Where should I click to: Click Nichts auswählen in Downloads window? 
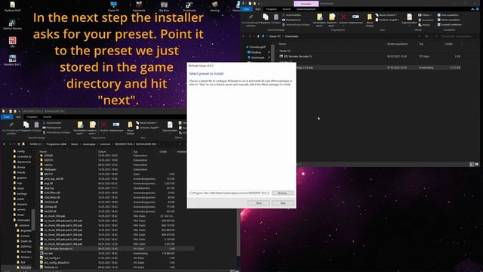pyautogui.click(x=450, y=20)
